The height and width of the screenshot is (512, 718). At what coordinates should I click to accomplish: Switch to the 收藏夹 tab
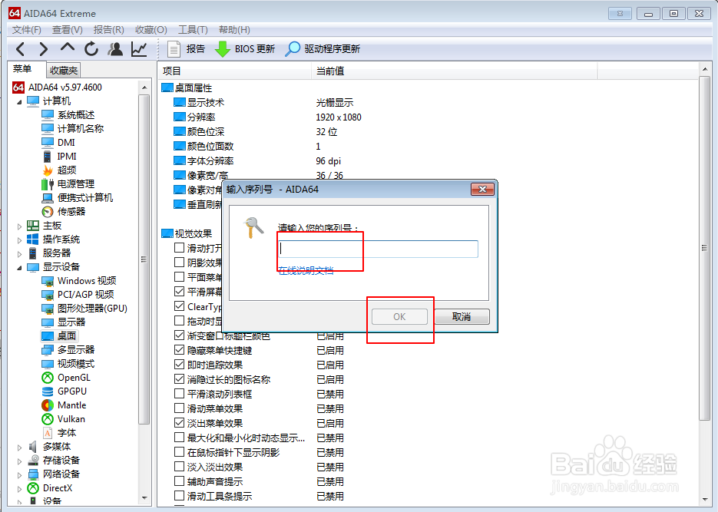[x=64, y=71]
